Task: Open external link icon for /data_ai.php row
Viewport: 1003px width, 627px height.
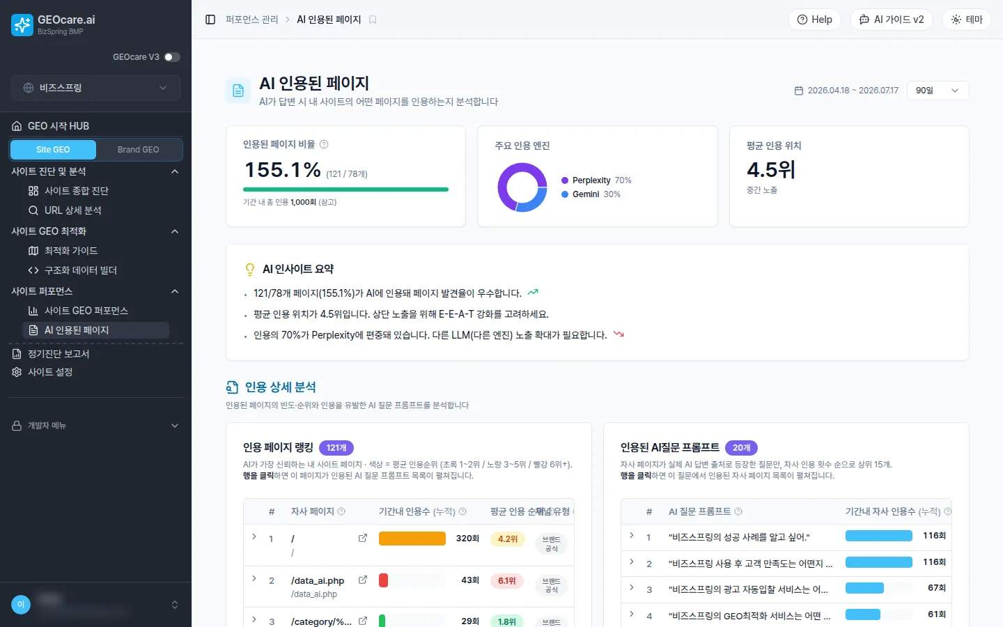Action: point(363,580)
